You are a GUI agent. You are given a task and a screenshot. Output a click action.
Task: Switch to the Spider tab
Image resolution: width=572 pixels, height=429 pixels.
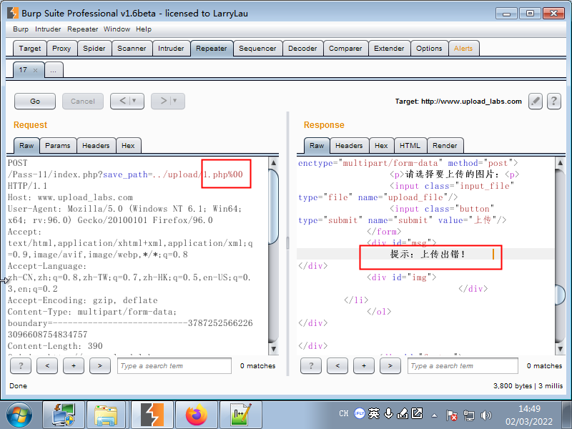[x=94, y=48]
